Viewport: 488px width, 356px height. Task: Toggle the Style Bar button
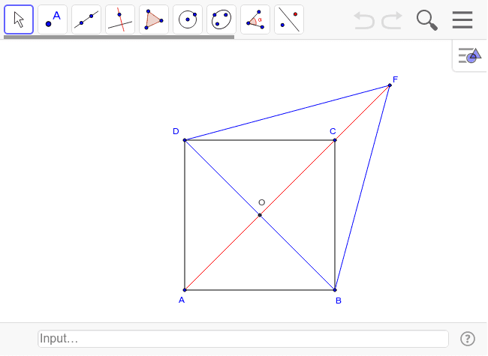[x=470, y=56]
